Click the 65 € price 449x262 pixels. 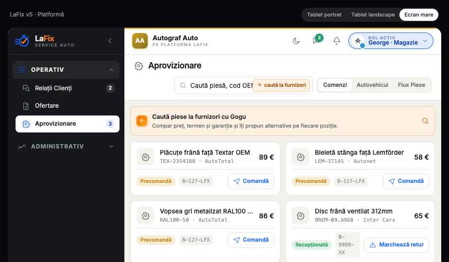(x=421, y=216)
